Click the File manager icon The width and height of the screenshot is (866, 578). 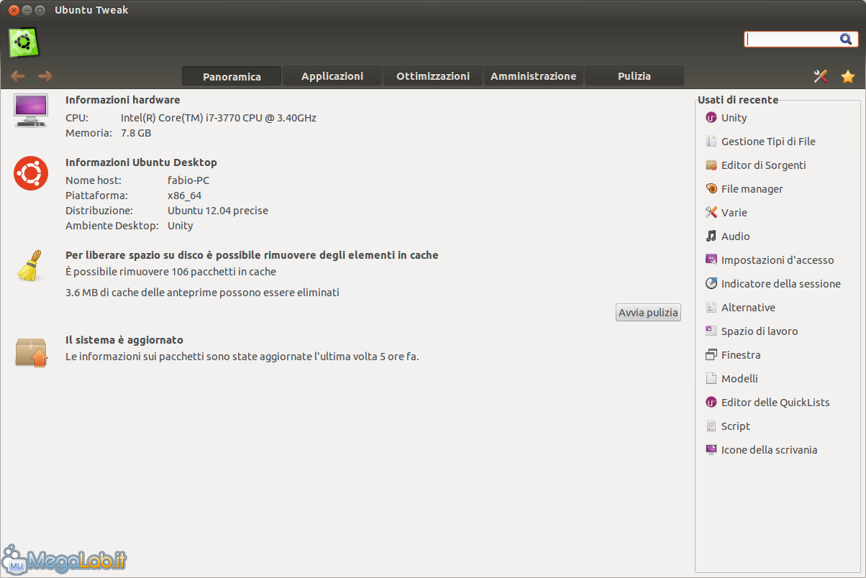click(711, 189)
